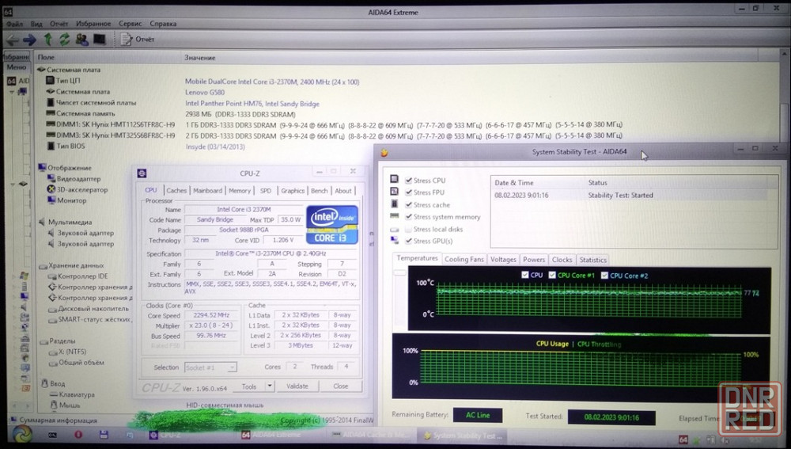Click the two-person icon in AIDA64 toolbar
The width and height of the screenshot is (791, 449).
(x=81, y=39)
